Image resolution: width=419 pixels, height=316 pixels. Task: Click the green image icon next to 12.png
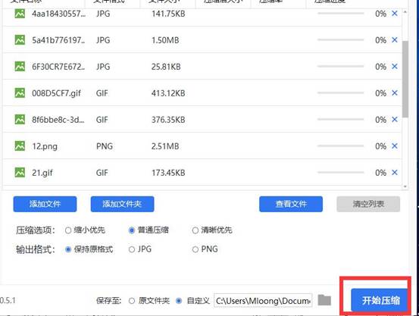pos(20,146)
